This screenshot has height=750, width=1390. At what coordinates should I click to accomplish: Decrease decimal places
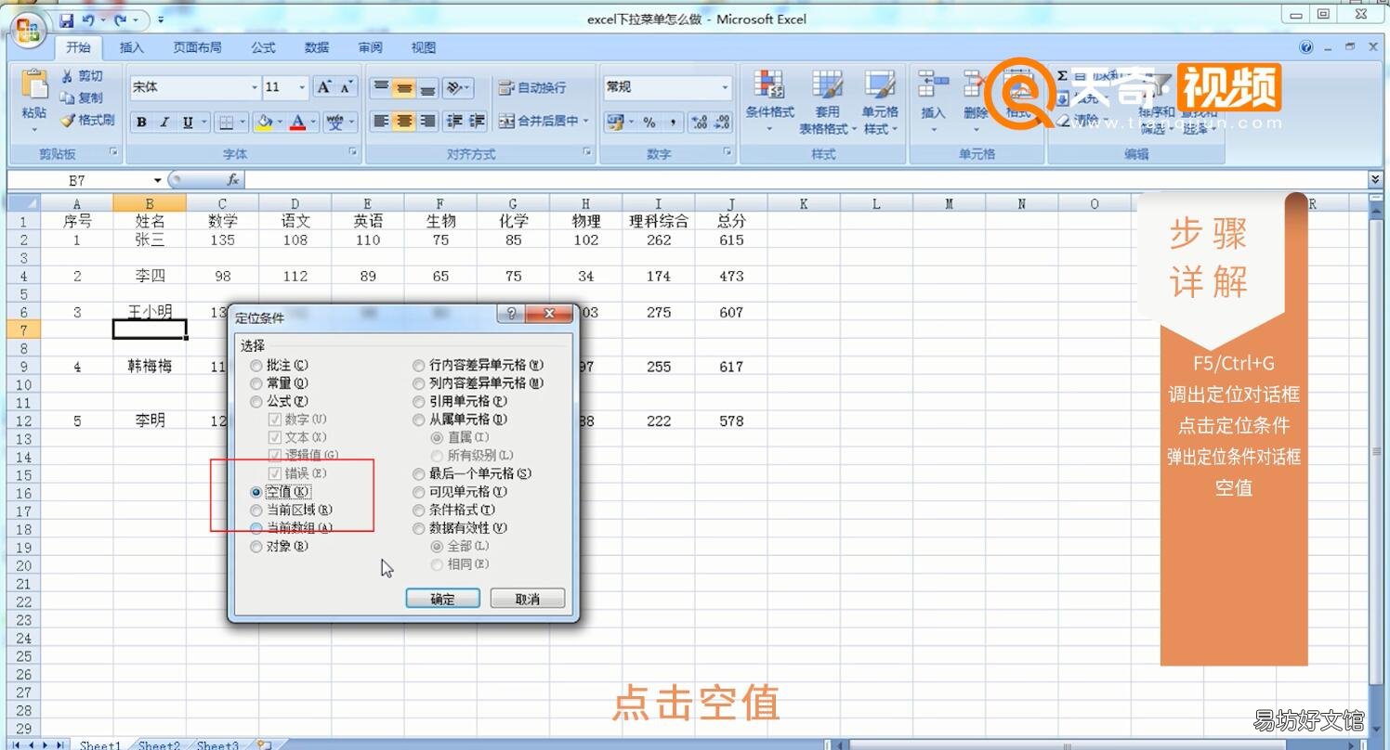722,122
